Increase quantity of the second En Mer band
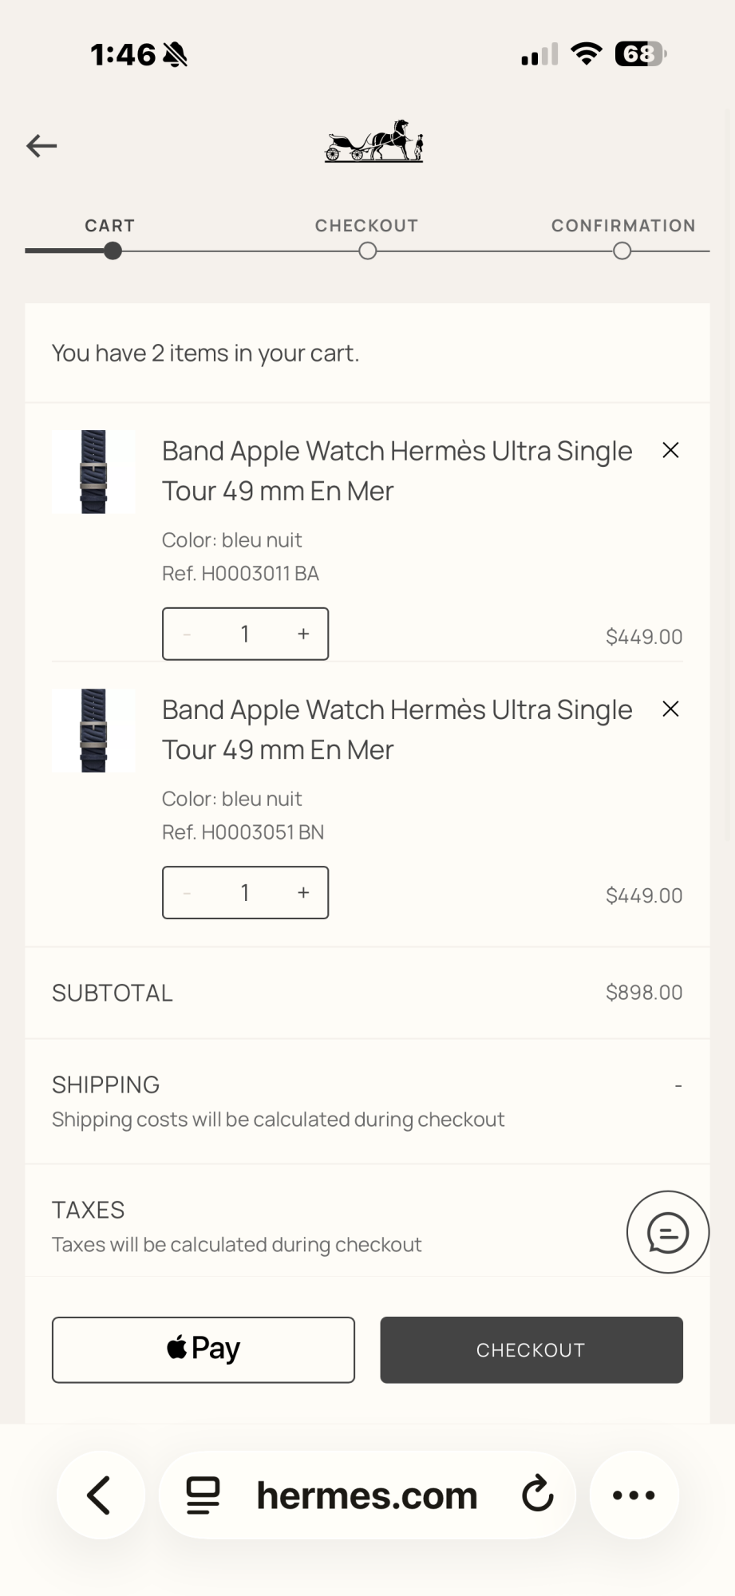Image resolution: width=735 pixels, height=1596 pixels. click(x=303, y=893)
